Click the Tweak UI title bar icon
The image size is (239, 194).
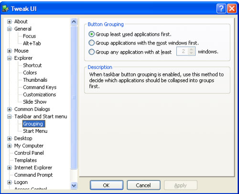tap(6, 9)
